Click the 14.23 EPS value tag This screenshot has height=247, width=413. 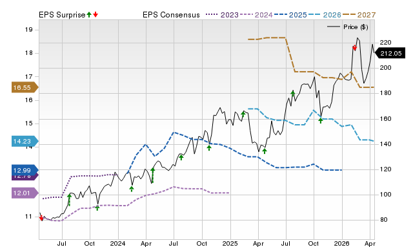(25, 141)
